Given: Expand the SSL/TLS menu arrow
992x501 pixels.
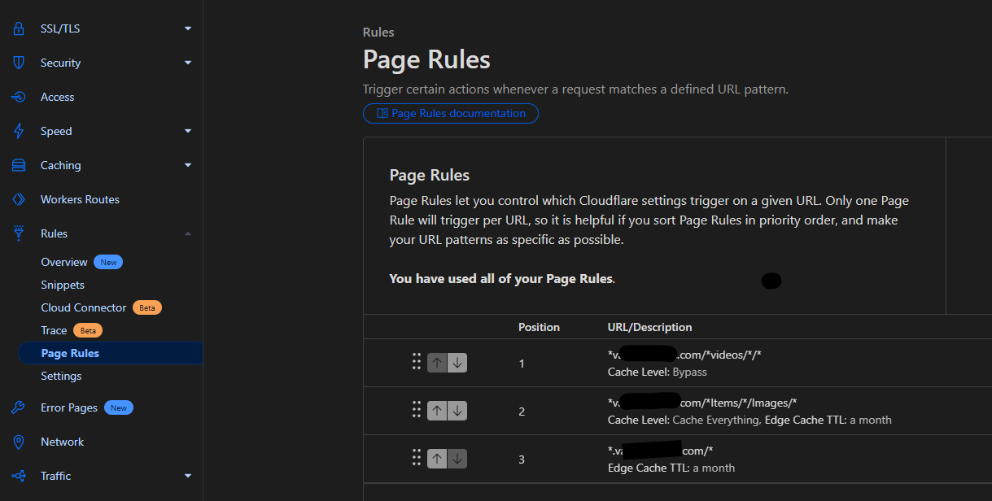Looking at the screenshot, I should pyautogui.click(x=188, y=28).
